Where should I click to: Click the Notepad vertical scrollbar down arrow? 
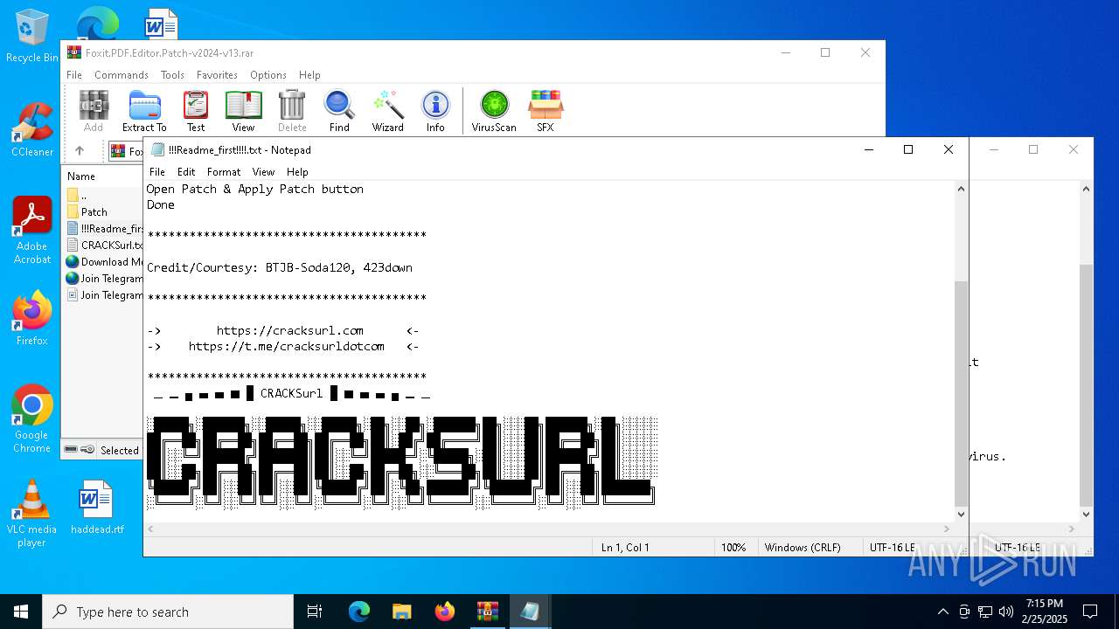tap(962, 515)
